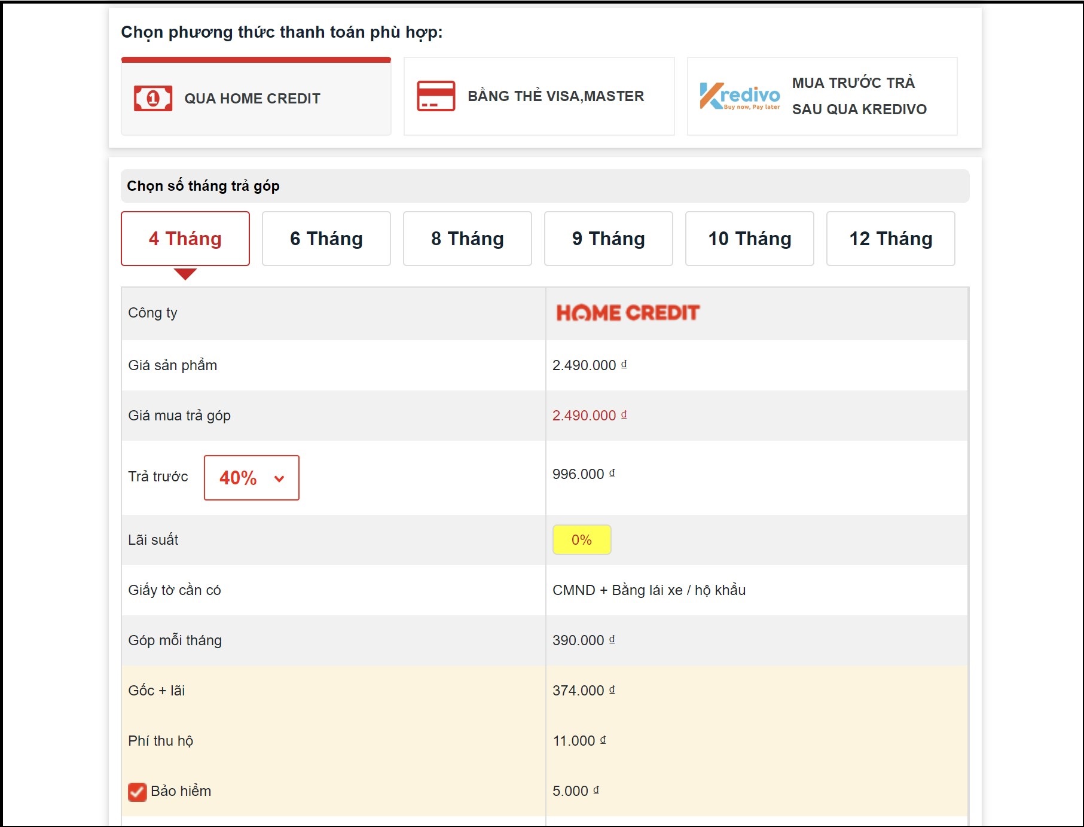Image resolution: width=1084 pixels, height=827 pixels.
Task: Click the 11.000 đ collection fee value
Action: pyautogui.click(x=579, y=741)
